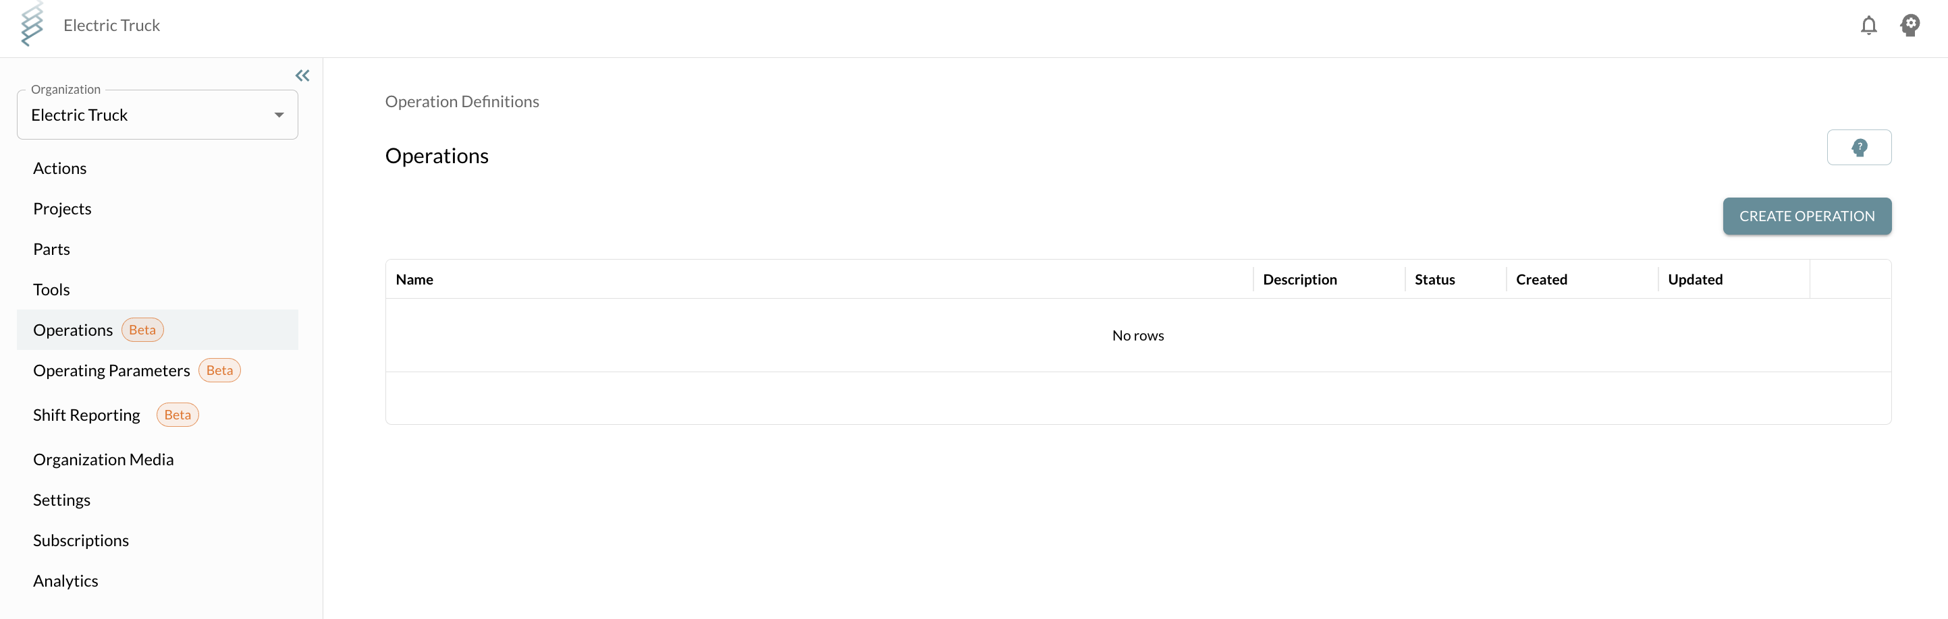Click the Create Operation button

pyautogui.click(x=1806, y=216)
